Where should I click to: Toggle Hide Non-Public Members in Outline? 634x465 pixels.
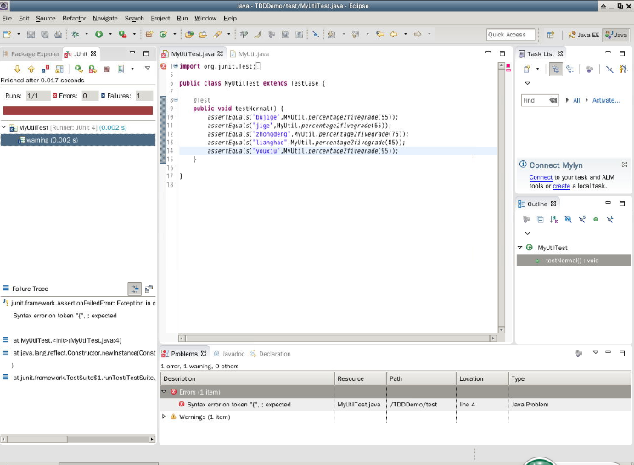tap(596, 219)
